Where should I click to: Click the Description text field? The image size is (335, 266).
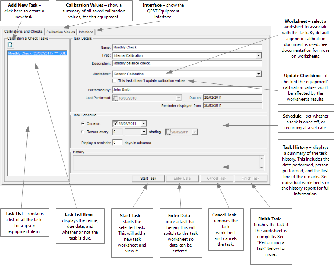click(x=187, y=64)
